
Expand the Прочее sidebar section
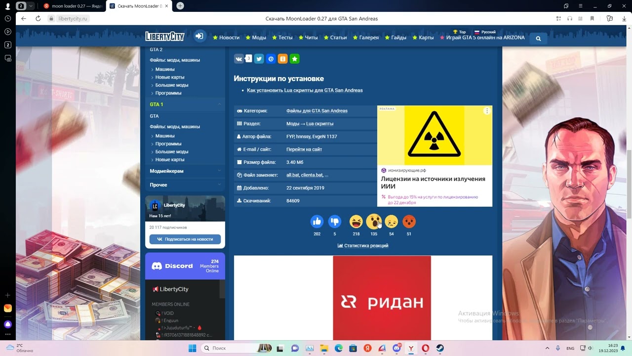point(219,184)
